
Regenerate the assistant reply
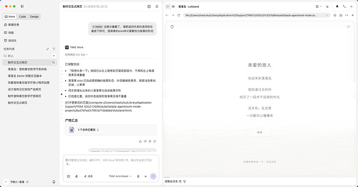[x=155, y=141]
